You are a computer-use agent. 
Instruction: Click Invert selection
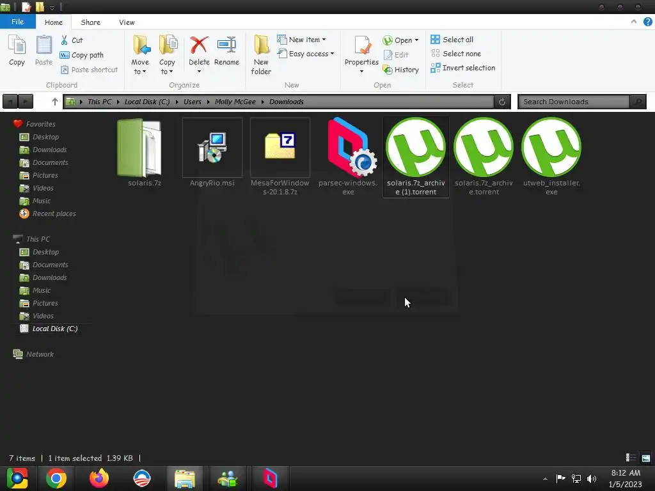[x=463, y=68]
